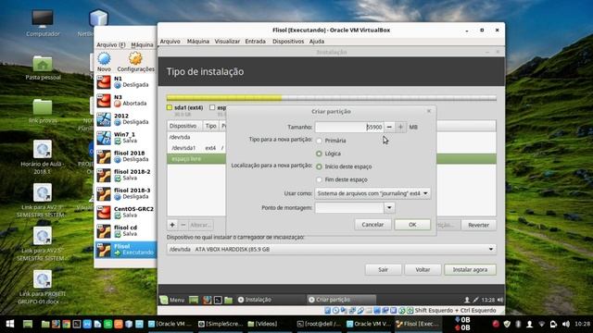The width and height of the screenshot is (593, 333).
Task: Open the Ajuda menu
Action: [x=317, y=41]
